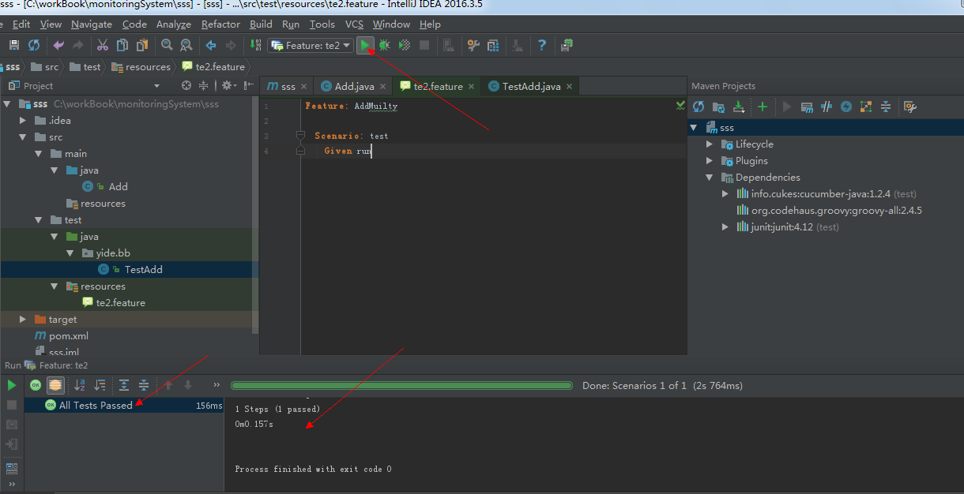The image size is (964, 494).
Task: Open Project Structure from the main toolbar
Action: (x=493, y=46)
